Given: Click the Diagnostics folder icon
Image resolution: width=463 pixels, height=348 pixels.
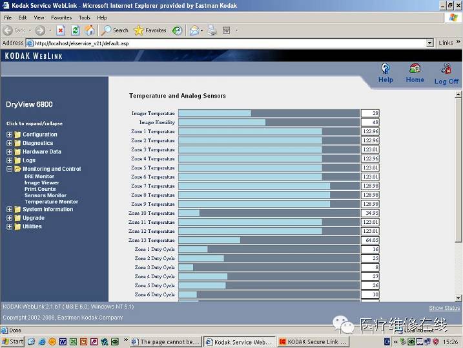Looking at the screenshot, I should pyautogui.click(x=17, y=143).
